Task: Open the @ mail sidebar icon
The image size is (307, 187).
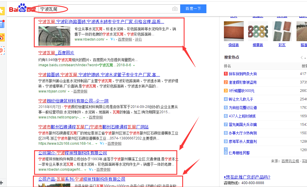Action: tap(2, 50)
